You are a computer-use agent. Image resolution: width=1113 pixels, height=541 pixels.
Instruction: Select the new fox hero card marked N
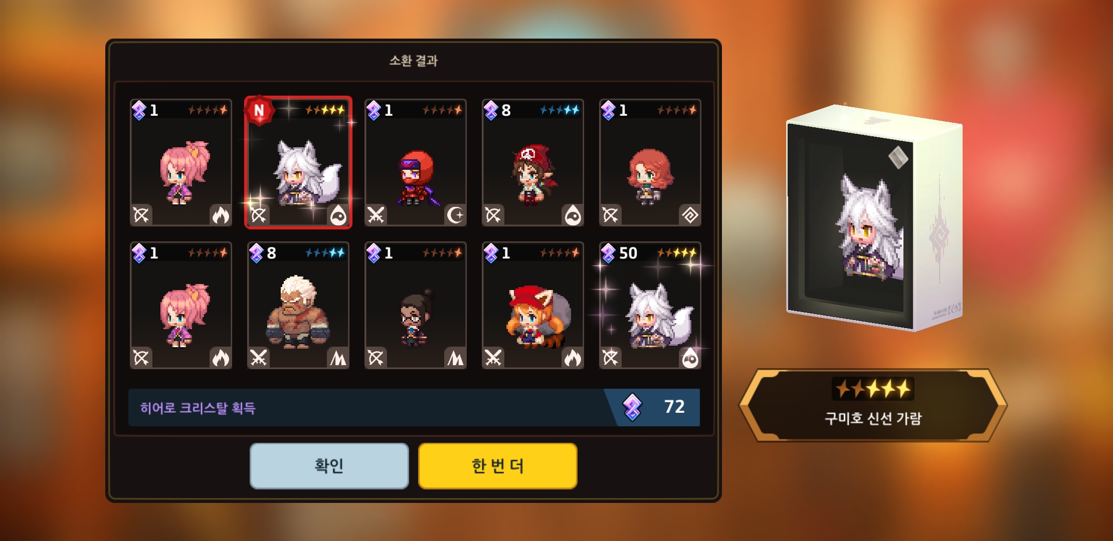click(298, 163)
